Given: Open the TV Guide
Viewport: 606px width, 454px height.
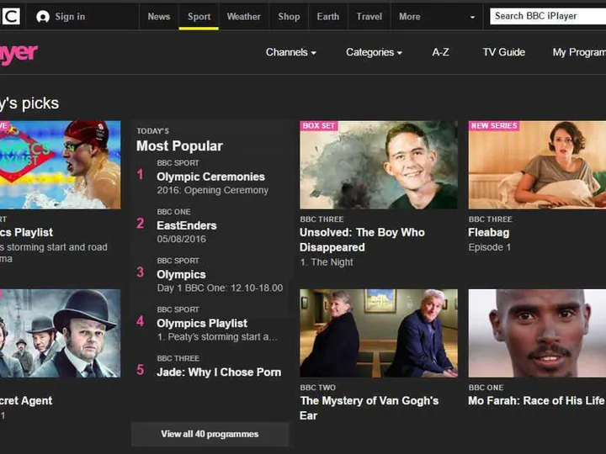Looking at the screenshot, I should click(x=503, y=52).
